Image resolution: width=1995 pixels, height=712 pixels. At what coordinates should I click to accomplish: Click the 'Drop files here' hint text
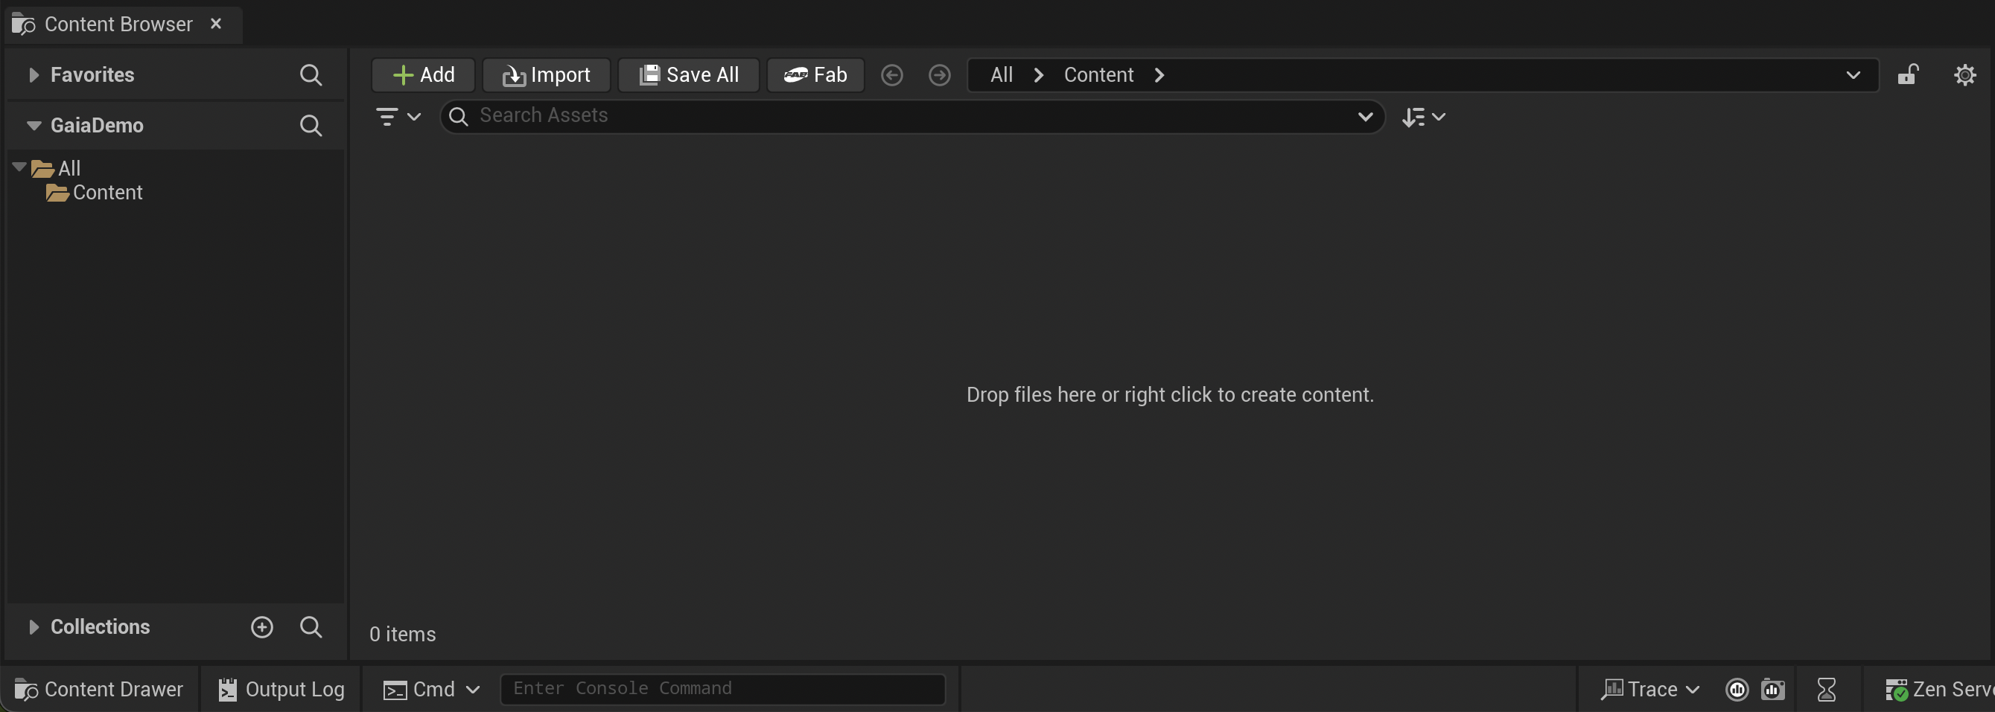pyautogui.click(x=1169, y=395)
